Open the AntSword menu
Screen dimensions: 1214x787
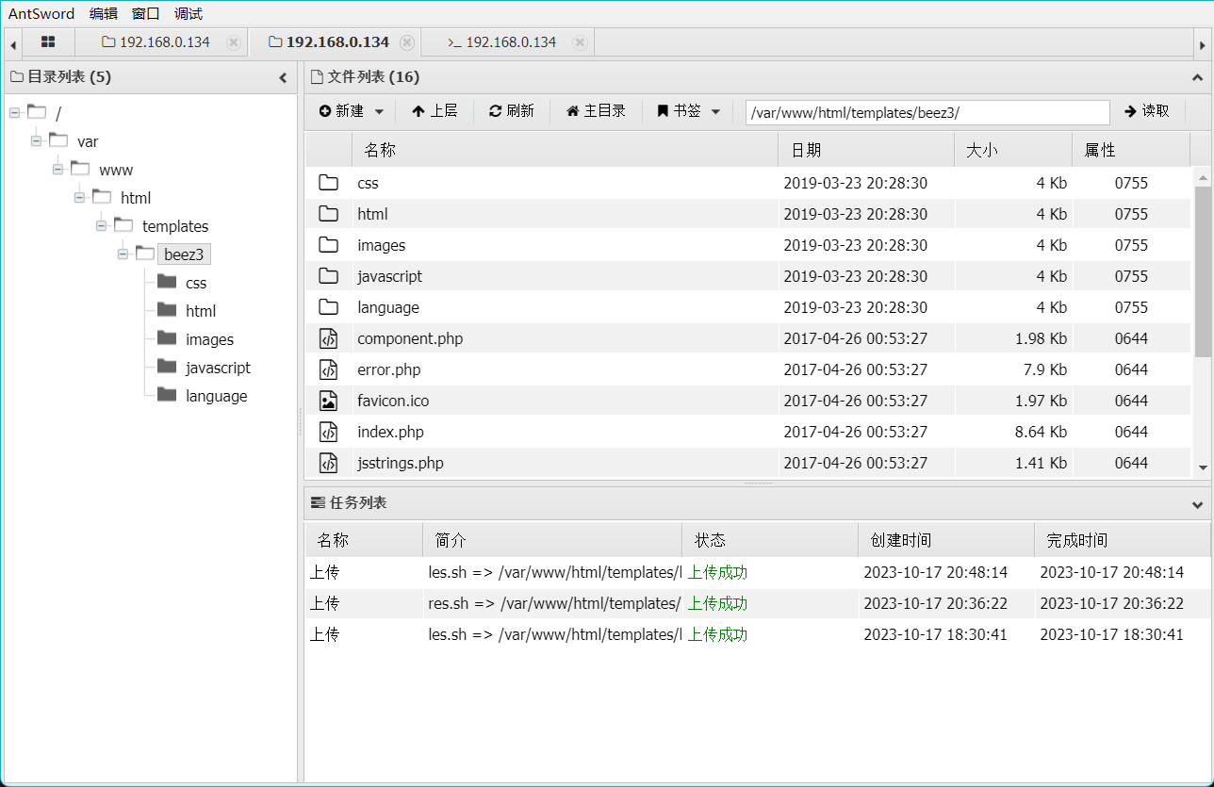pyautogui.click(x=41, y=13)
